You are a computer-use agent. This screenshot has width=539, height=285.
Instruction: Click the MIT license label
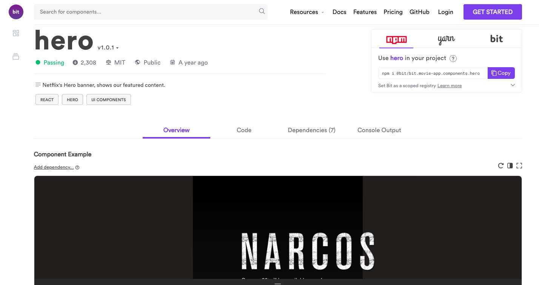pyautogui.click(x=120, y=62)
